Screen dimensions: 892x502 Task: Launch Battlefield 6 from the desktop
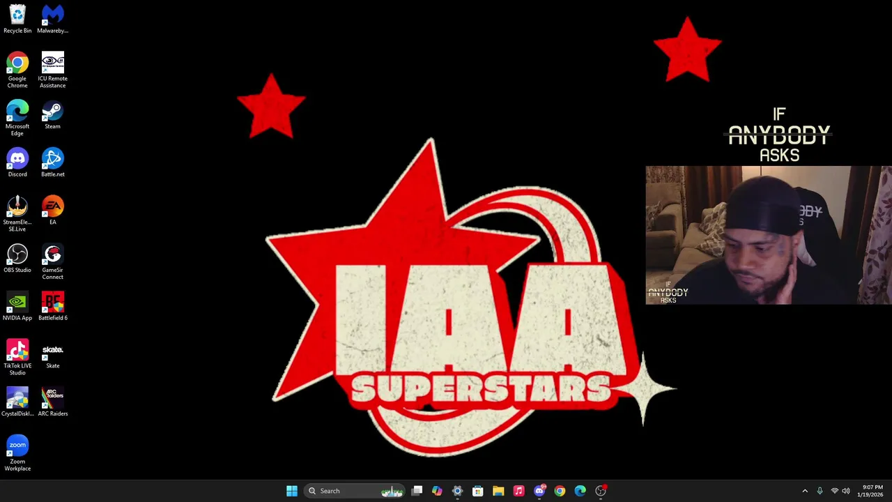click(x=52, y=306)
